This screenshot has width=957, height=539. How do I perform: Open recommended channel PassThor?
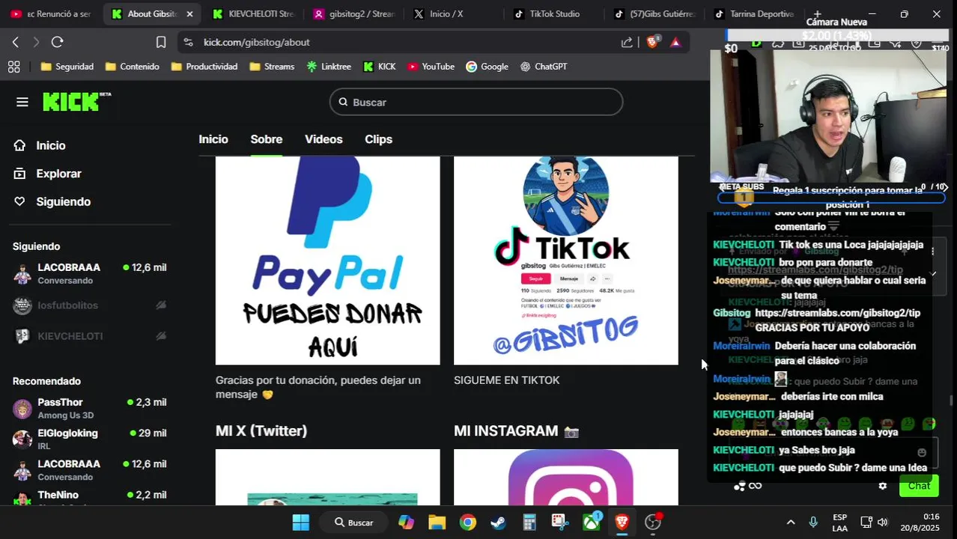(x=90, y=409)
